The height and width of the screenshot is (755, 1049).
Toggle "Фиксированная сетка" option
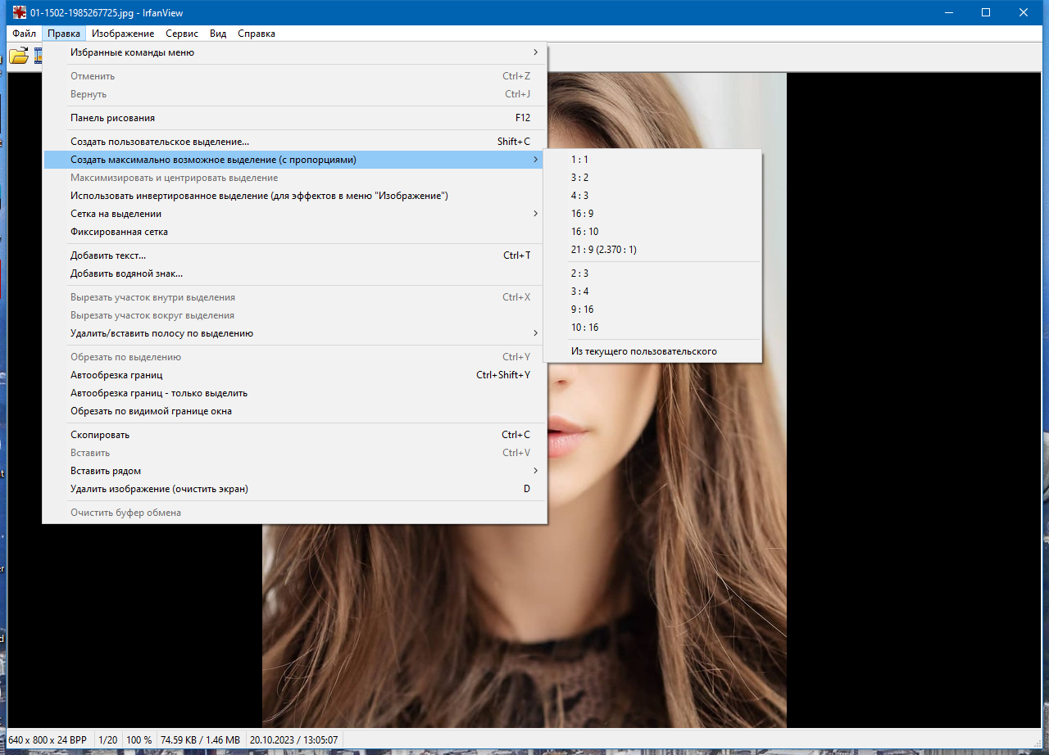(x=295, y=232)
